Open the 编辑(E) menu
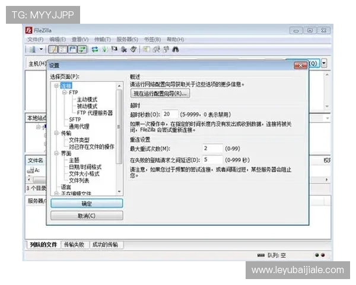The height and width of the screenshot is (285, 356). [58, 40]
